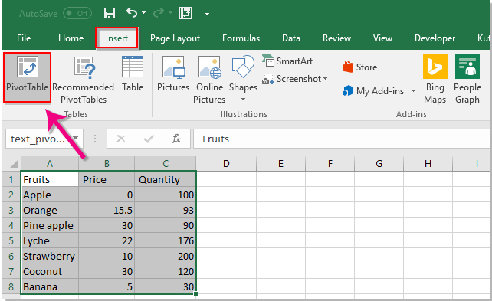Click the SmartArt button

click(287, 61)
